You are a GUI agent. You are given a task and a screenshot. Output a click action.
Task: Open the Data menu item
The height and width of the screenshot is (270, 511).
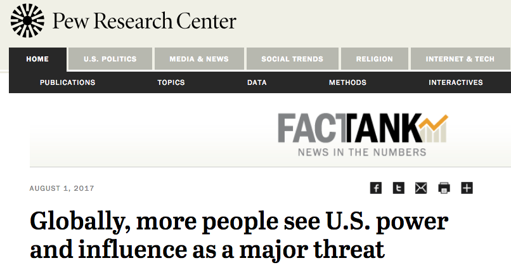pos(257,82)
